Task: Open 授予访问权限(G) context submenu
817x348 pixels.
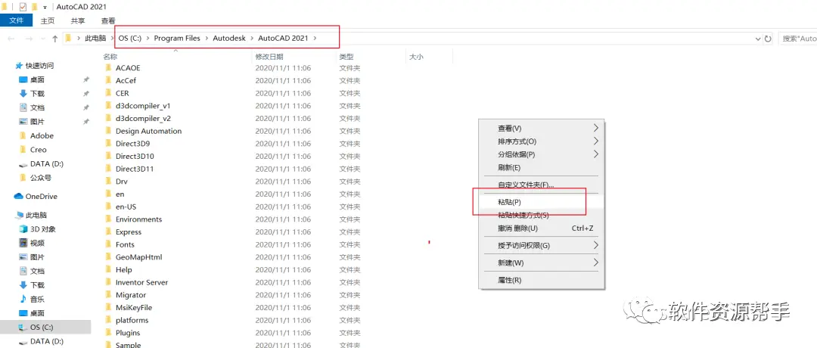Action: pyautogui.click(x=542, y=245)
